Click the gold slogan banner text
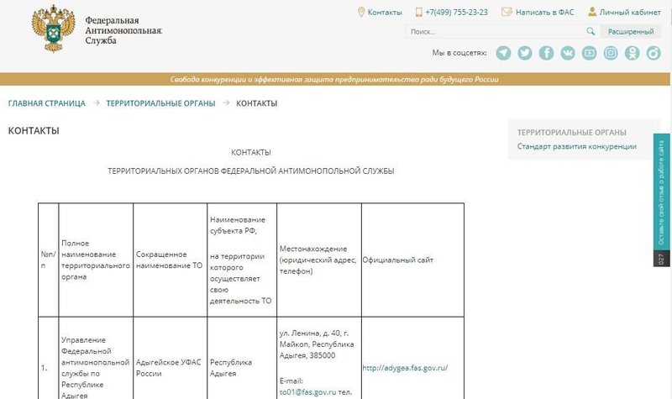 click(334, 79)
